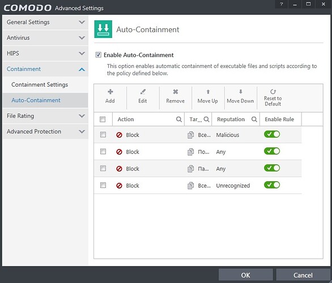Screen dimensions: 332x283
Task: Confirm changes with the OK button
Action: coord(246,275)
